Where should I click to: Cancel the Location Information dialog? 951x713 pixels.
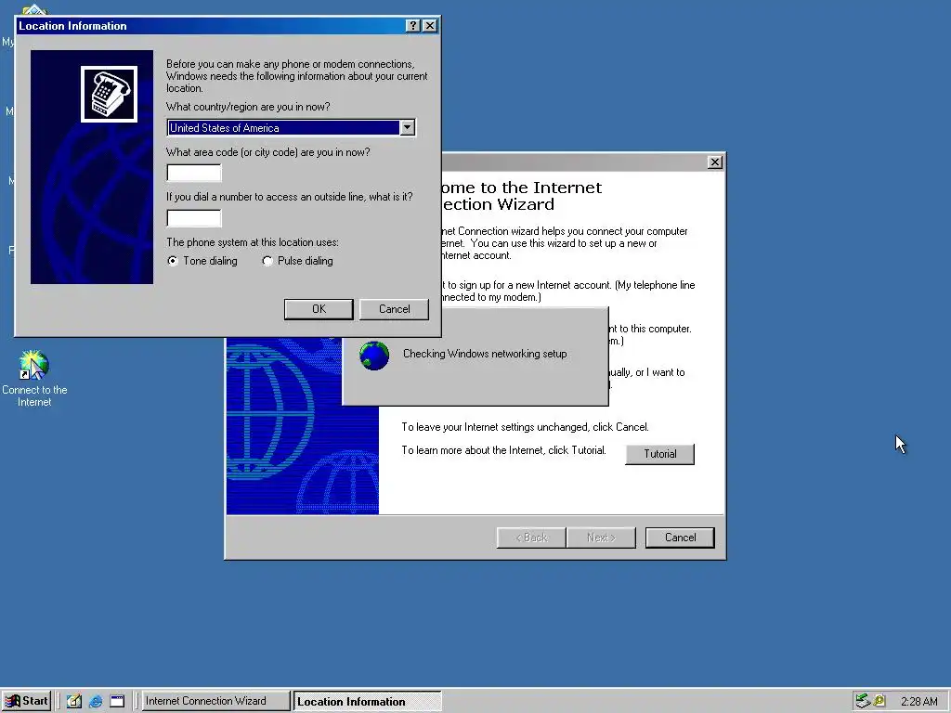(x=394, y=309)
